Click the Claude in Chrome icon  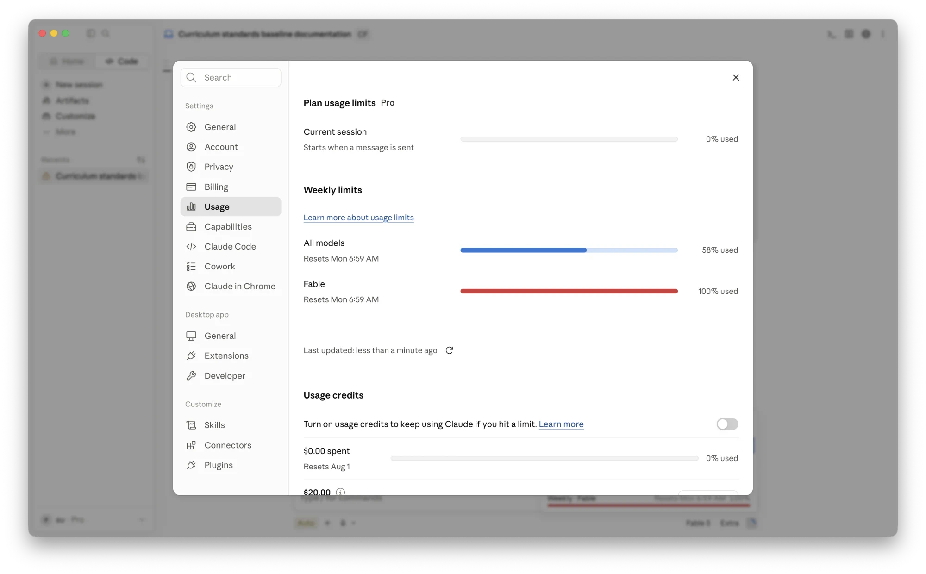click(x=191, y=286)
